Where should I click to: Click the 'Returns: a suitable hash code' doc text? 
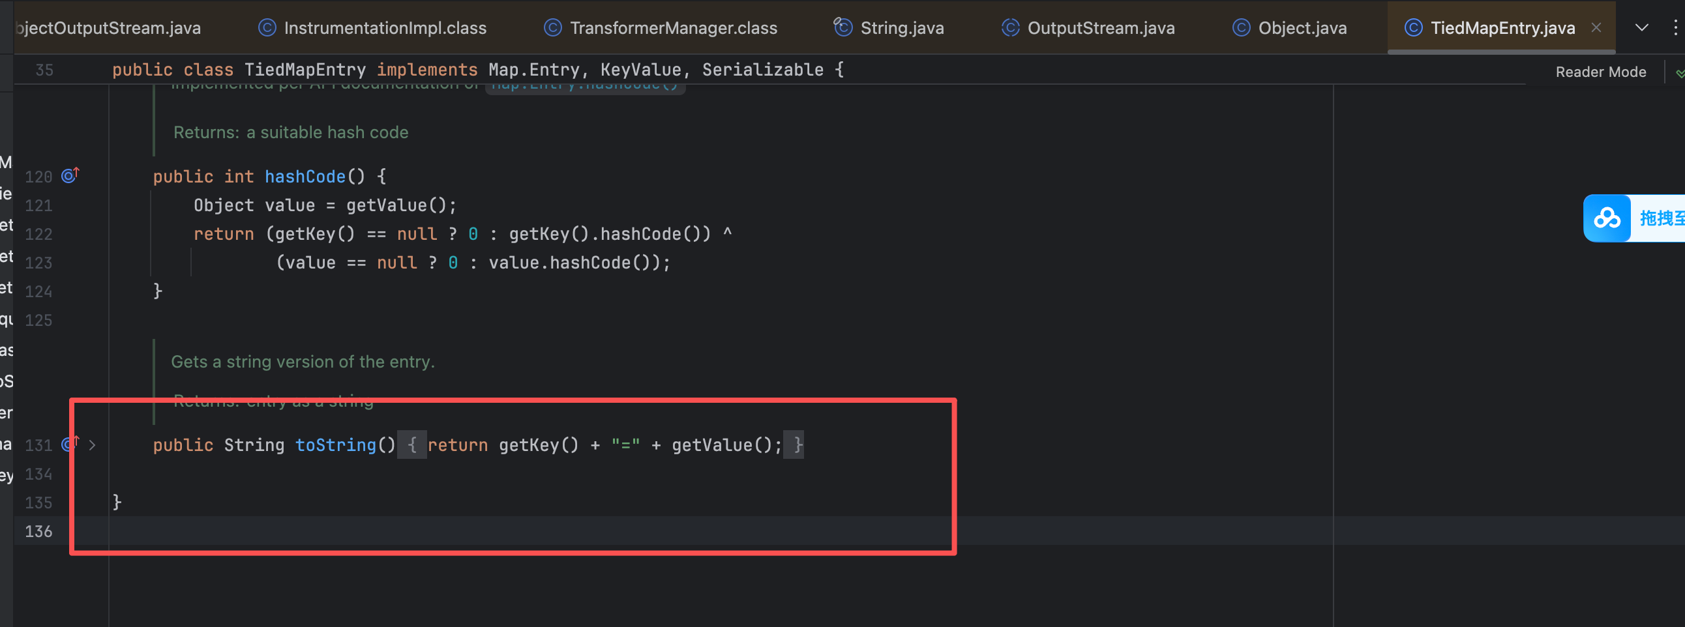click(x=290, y=132)
